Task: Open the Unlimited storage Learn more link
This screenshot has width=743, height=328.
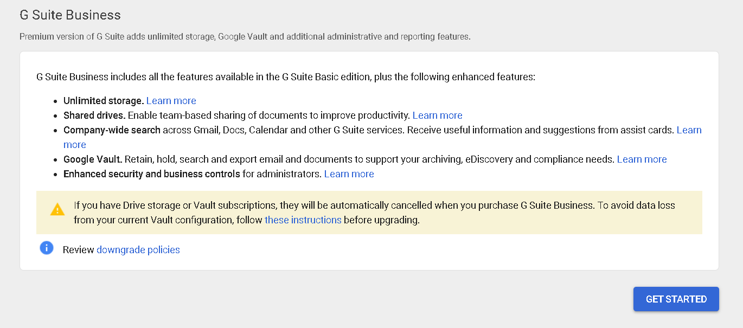Action: (x=171, y=100)
